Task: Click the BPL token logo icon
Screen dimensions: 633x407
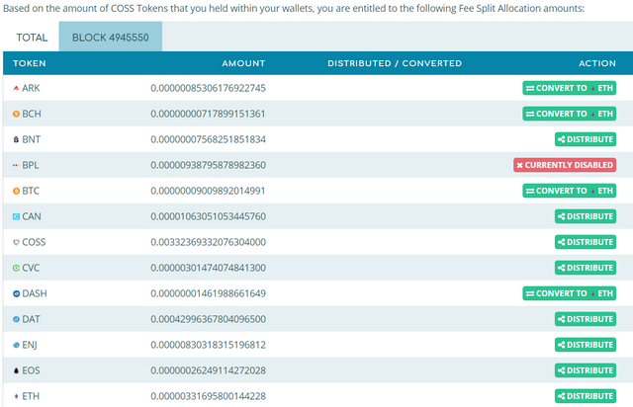Action: click(x=16, y=165)
